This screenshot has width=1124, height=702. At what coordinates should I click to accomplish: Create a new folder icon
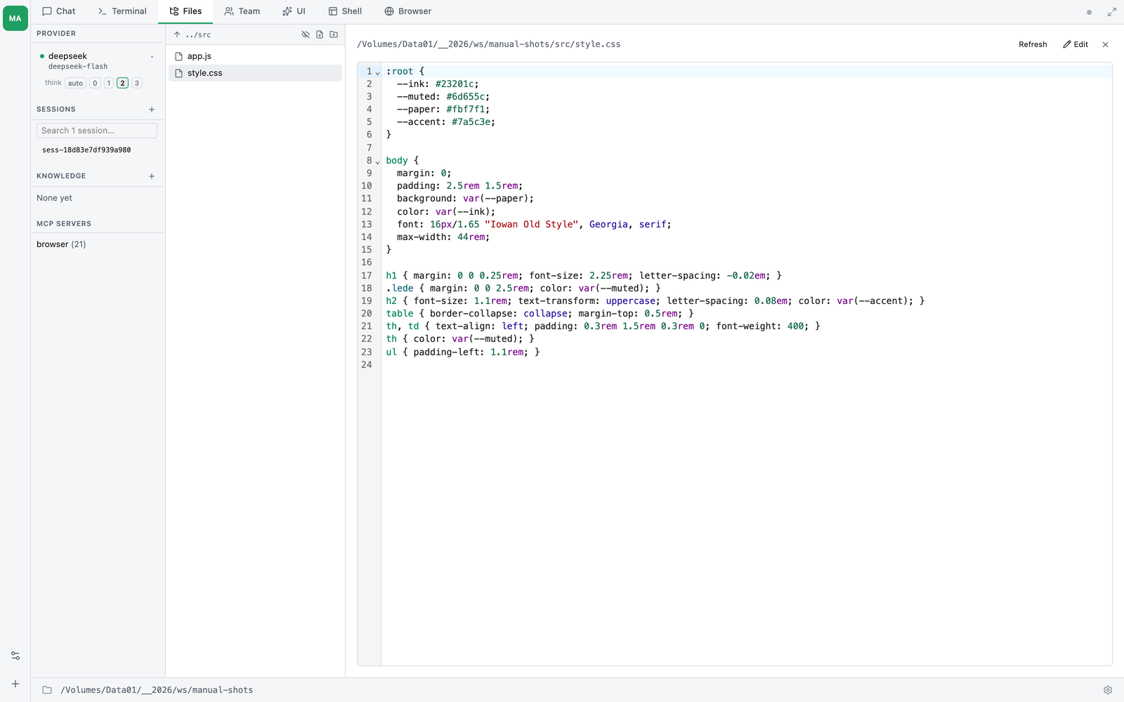pos(334,34)
